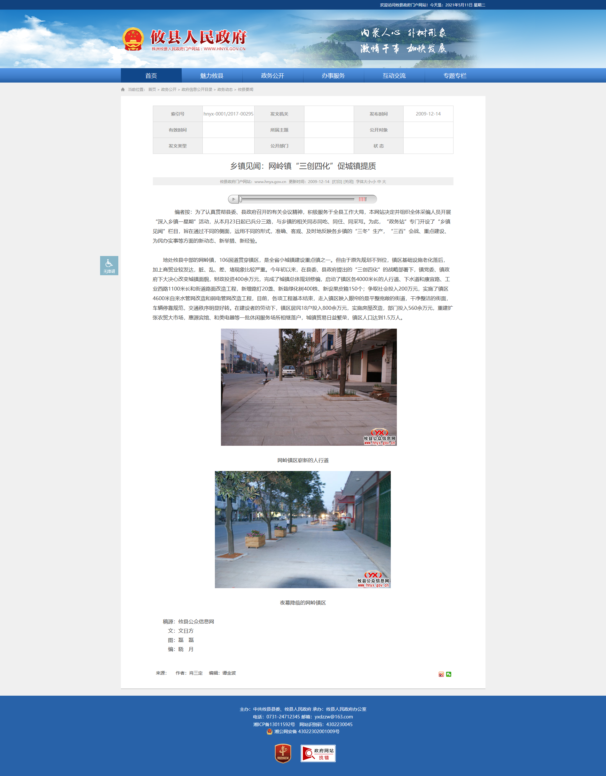Open the 政府网站找错 error report icon

click(318, 753)
